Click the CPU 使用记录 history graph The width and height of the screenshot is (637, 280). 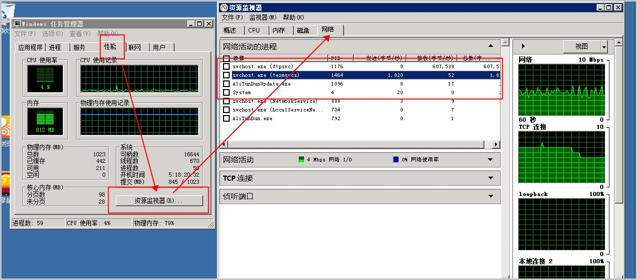click(x=139, y=79)
